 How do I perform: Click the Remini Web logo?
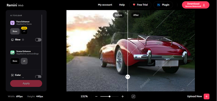tap(15, 5)
